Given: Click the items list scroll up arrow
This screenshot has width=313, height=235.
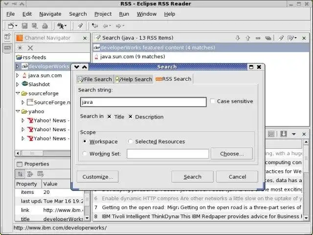Looking at the screenshot, I should (x=306, y=142).
